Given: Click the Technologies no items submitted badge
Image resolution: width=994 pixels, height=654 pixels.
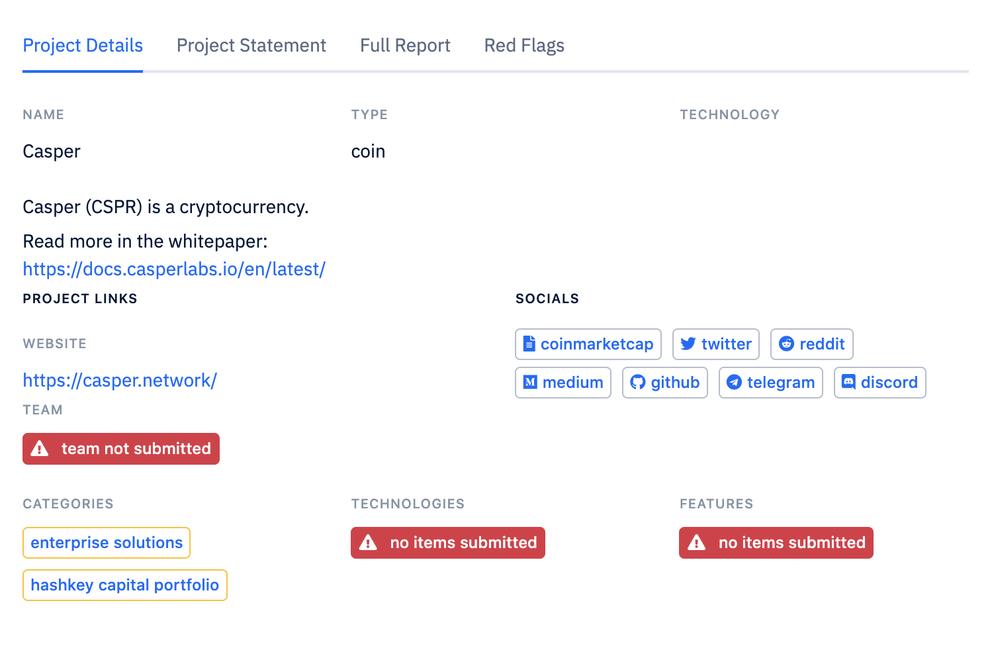Looking at the screenshot, I should (x=448, y=543).
